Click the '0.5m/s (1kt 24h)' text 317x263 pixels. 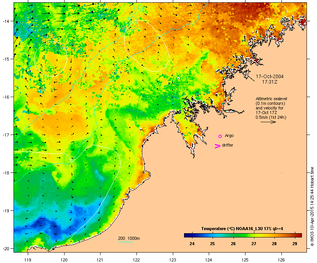(x=271, y=117)
